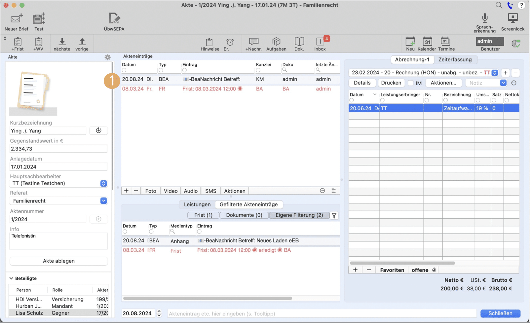Toggle filter radio under Nr. column
Screen dimensions: 530x323
tap(427, 100)
